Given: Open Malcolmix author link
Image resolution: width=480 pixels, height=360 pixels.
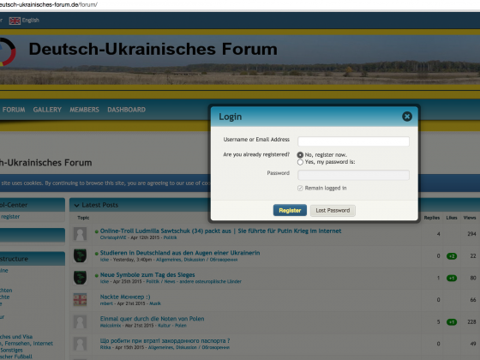Looking at the screenshot, I should click(111, 326).
